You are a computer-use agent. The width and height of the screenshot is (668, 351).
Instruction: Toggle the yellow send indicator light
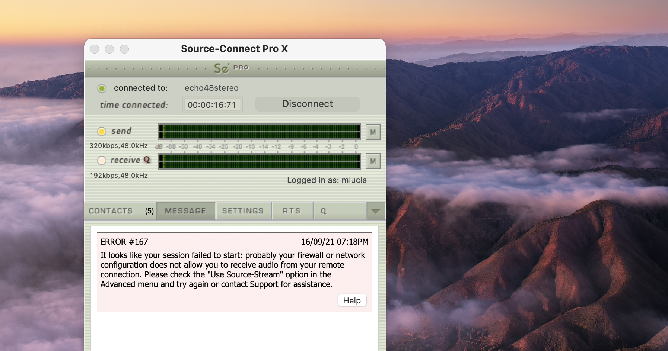point(102,132)
